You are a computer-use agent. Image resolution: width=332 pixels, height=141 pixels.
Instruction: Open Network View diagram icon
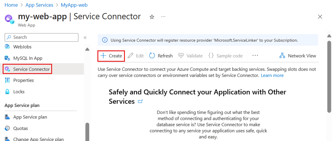pyautogui.click(x=282, y=56)
